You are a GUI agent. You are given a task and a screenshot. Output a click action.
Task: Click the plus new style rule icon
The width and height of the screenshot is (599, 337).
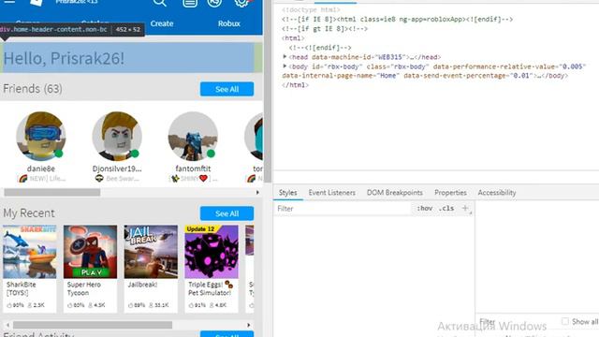(x=465, y=208)
